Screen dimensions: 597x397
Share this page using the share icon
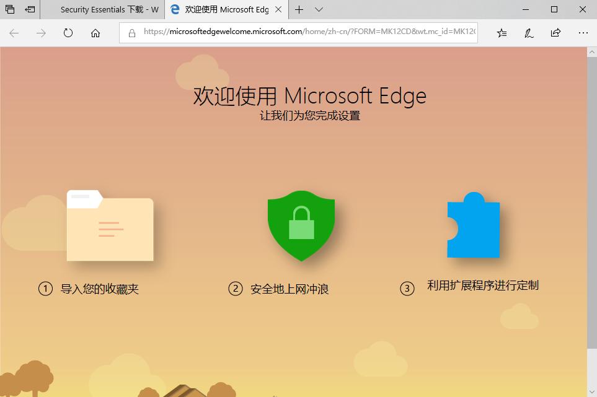pyautogui.click(x=555, y=33)
